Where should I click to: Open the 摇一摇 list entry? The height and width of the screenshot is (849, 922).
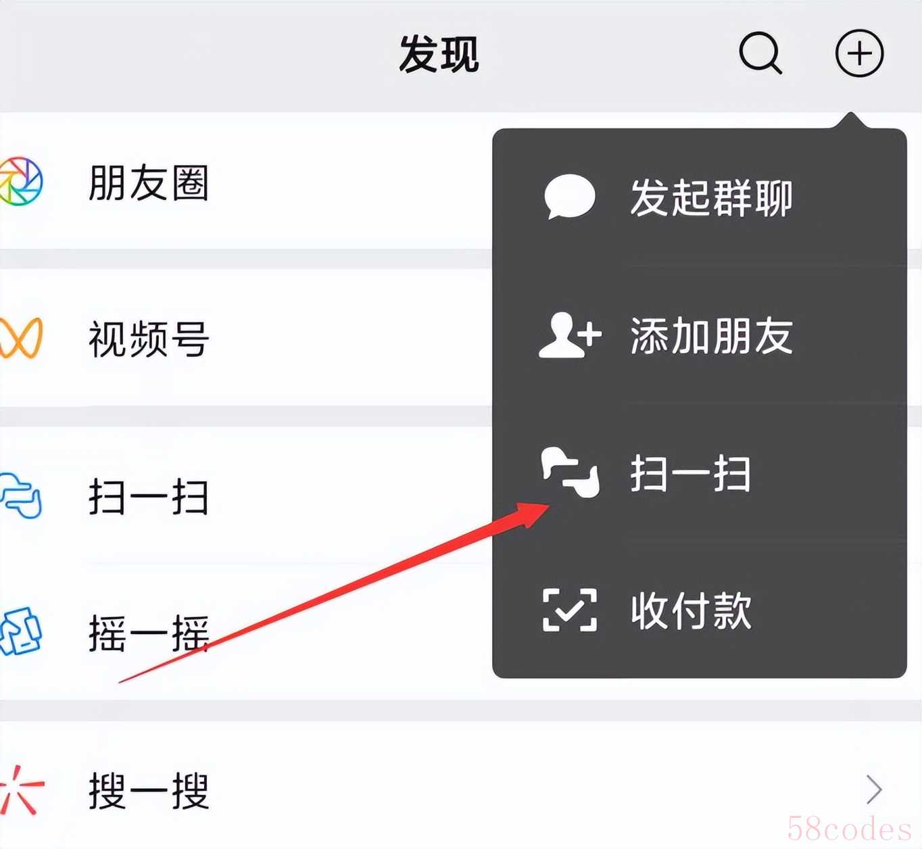tap(246, 631)
